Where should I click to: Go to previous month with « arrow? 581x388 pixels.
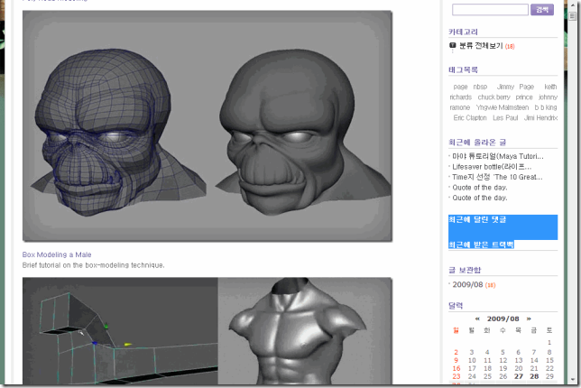coord(477,319)
